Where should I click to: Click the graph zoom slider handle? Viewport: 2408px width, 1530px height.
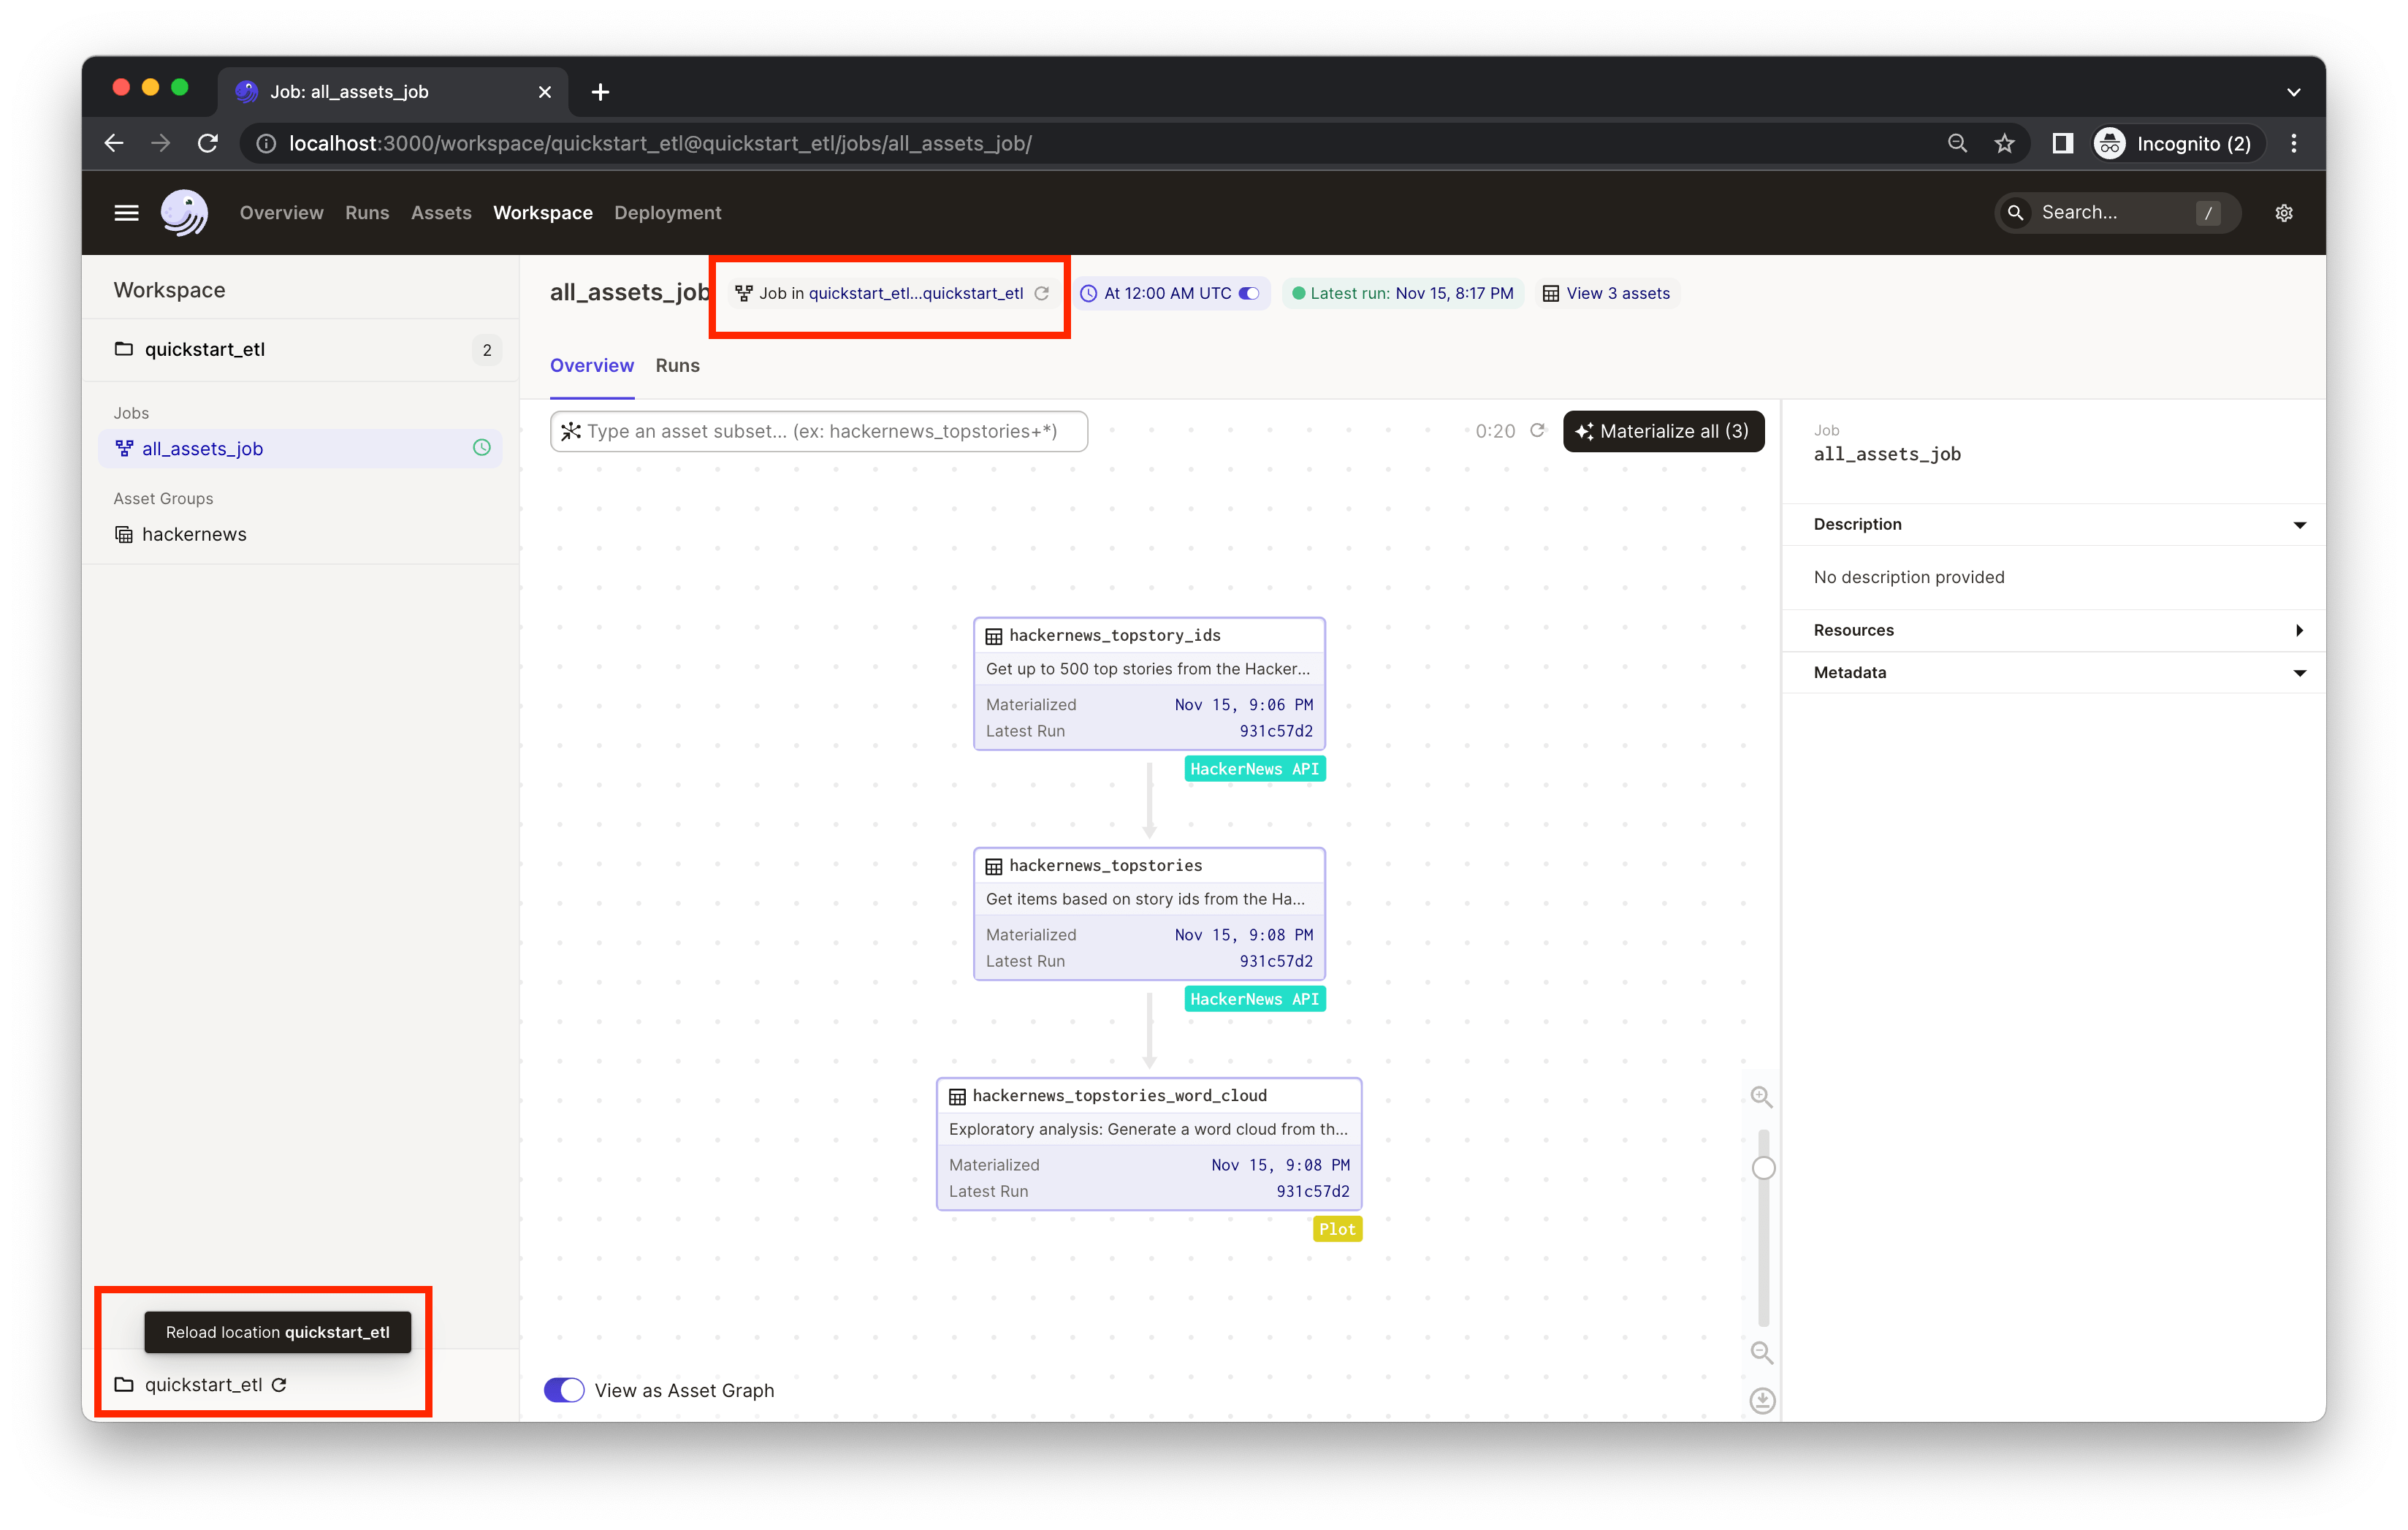(1763, 1168)
